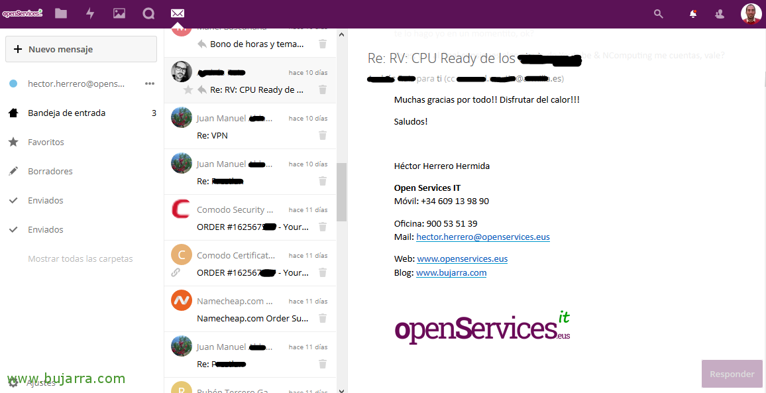Select Bandeja de entrada folder
Viewport: 766px width, 393px height.
tap(66, 113)
